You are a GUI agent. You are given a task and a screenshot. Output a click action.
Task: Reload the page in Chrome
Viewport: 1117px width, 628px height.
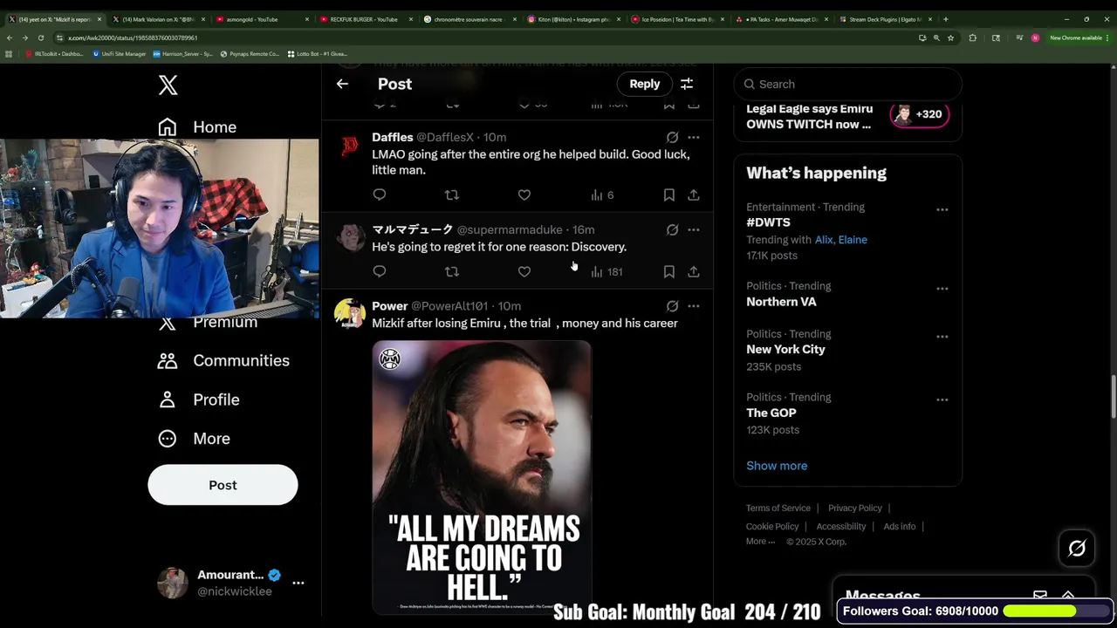(40, 38)
